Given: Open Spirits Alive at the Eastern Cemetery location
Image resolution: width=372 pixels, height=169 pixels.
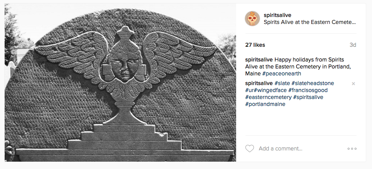Looking at the screenshot, I should click(310, 22).
